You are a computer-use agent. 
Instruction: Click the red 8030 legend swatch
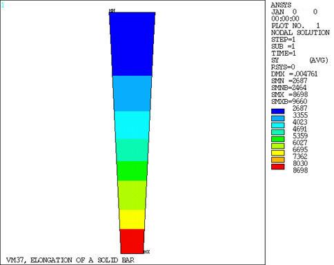click(x=278, y=167)
